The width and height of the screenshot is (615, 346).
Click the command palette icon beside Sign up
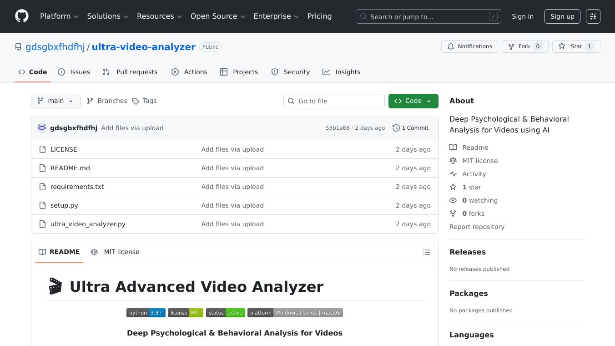click(x=593, y=16)
